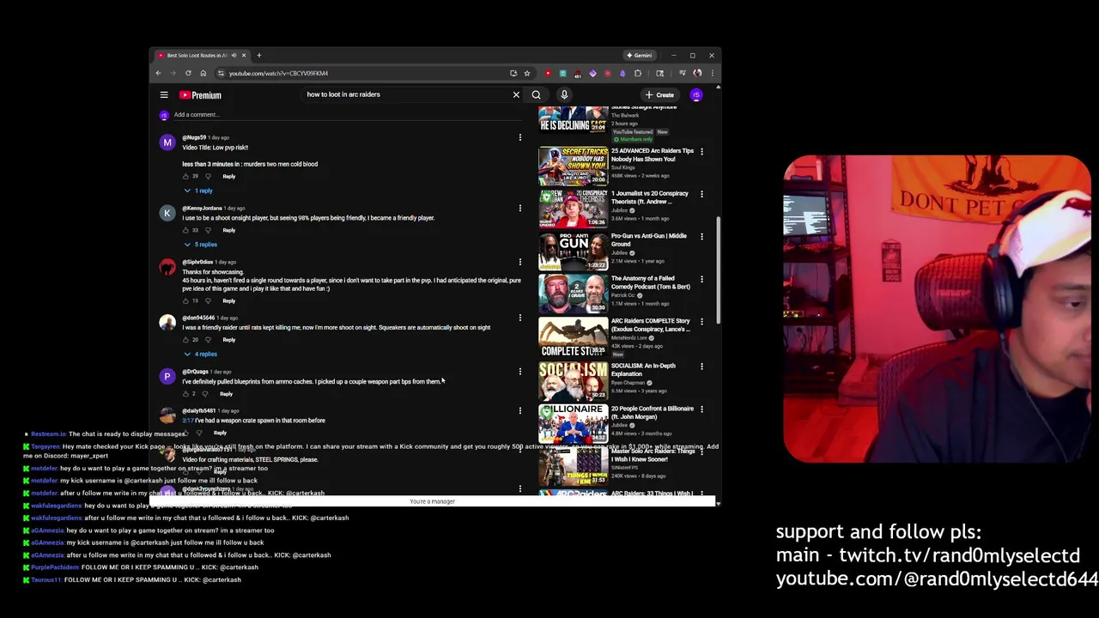Dislike the @Nugs59 comment

(208, 177)
